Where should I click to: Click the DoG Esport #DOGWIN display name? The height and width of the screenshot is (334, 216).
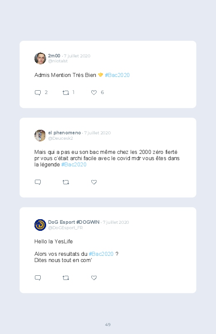point(74,222)
